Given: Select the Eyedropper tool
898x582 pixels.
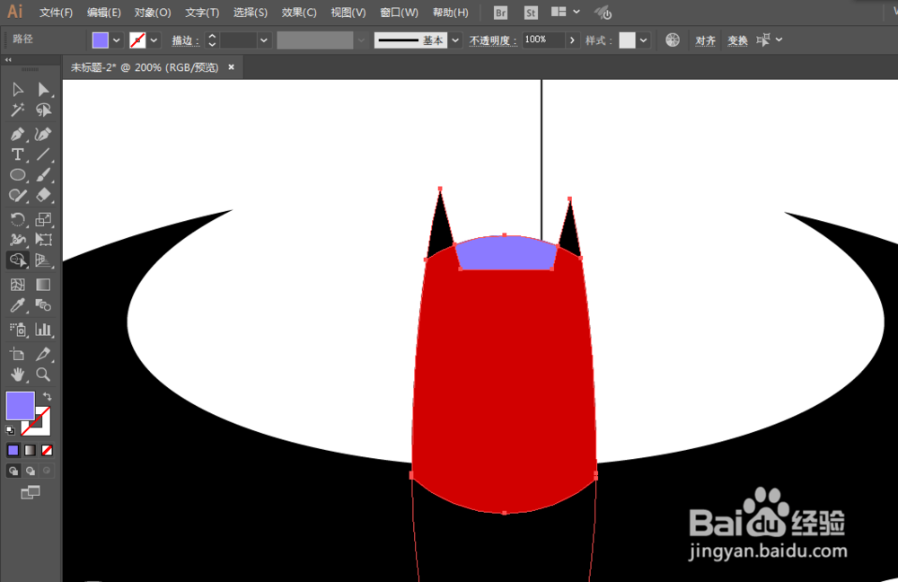Looking at the screenshot, I should pyautogui.click(x=17, y=305).
